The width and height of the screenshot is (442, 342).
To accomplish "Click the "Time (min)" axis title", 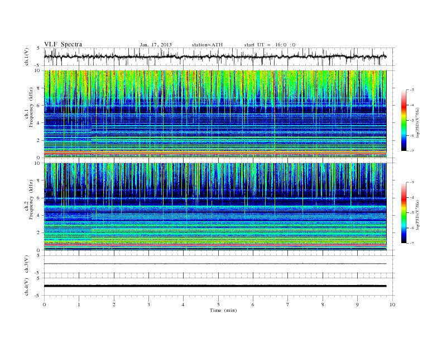I will point(223,310).
